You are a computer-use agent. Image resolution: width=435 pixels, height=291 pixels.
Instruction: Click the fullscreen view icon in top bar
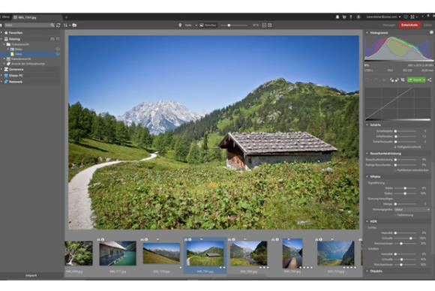pyautogui.click(x=412, y=17)
